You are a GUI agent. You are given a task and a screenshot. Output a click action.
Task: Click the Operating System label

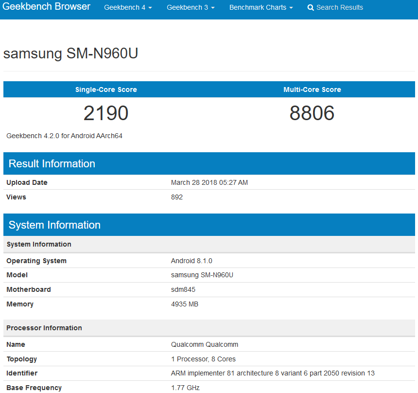point(36,261)
